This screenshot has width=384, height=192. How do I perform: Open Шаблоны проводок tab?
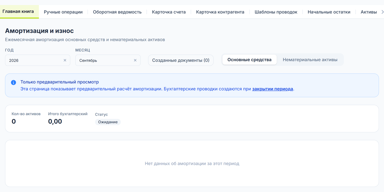click(276, 12)
